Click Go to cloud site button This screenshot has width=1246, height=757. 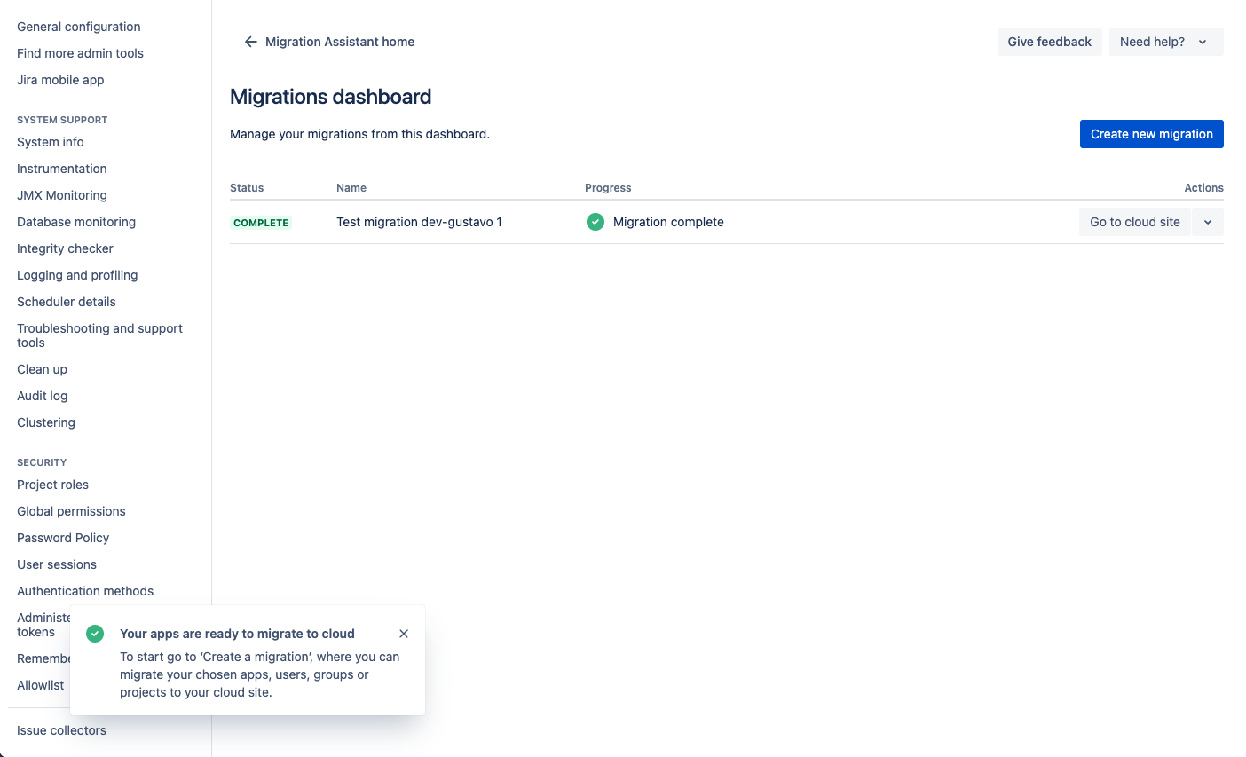(1134, 222)
